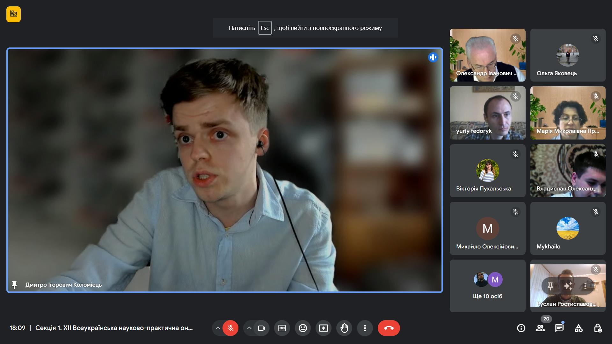Expand audio settings arrow
Screen dimensions: 612x344
click(218, 328)
